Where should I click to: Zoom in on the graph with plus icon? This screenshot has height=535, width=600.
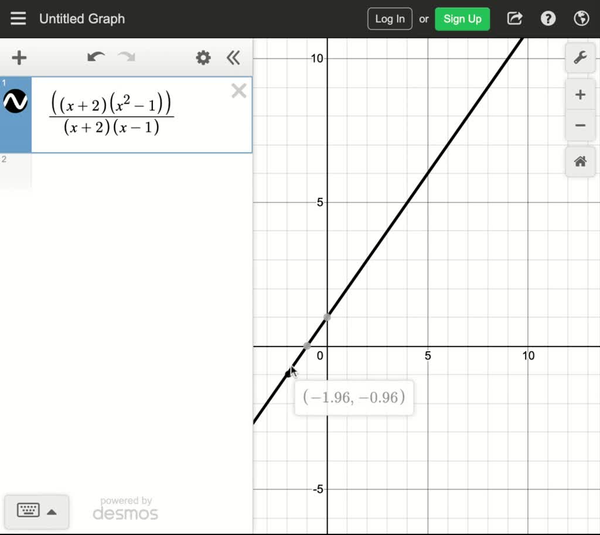(x=579, y=94)
